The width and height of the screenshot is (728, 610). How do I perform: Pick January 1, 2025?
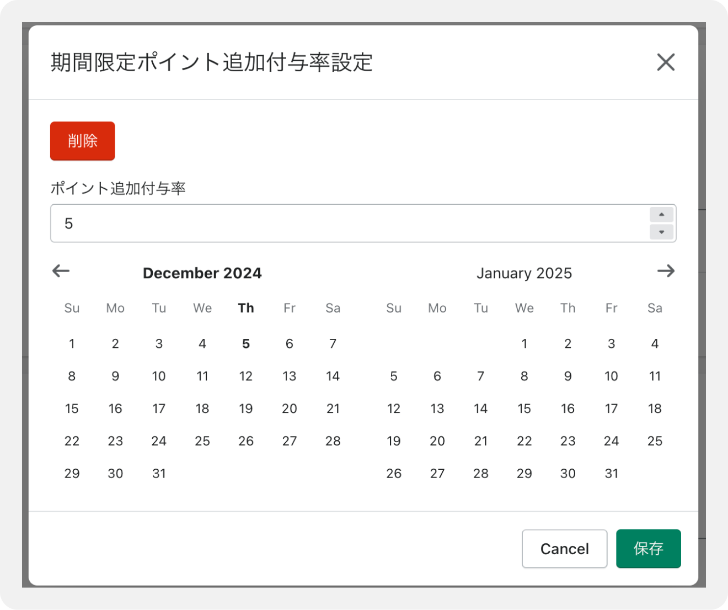524,344
